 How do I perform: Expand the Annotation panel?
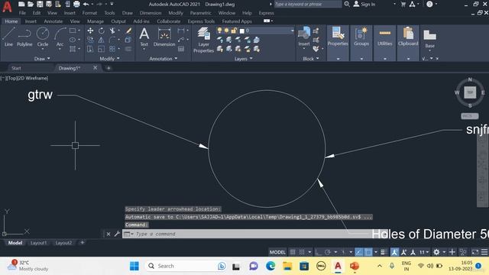pyautogui.click(x=163, y=59)
